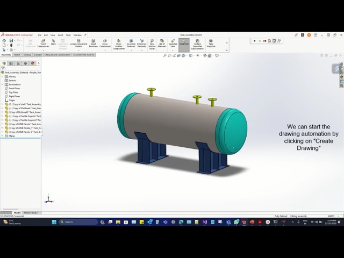Select Front Plane in the tree
The width and height of the screenshot is (344, 258).
(12, 88)
